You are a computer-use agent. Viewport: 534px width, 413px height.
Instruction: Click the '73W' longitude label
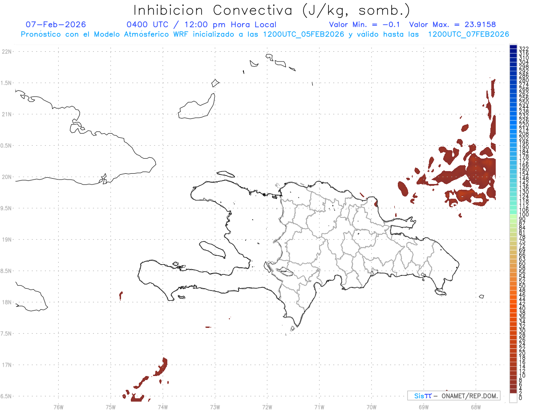[x=215, y=407]
